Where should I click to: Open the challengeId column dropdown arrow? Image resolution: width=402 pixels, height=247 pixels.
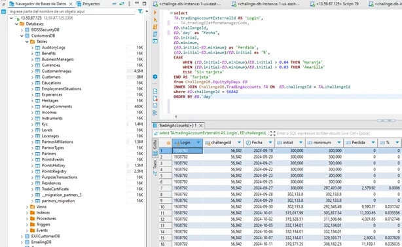(x=239, y=143)
